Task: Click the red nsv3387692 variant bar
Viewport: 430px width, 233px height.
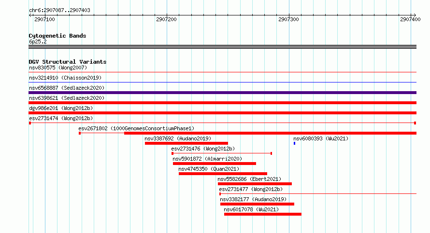Action: pos(186,143)
